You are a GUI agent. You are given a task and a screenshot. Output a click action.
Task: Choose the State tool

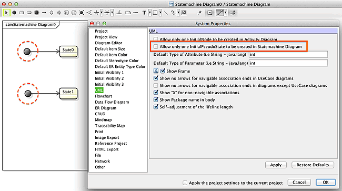point(22,13)
